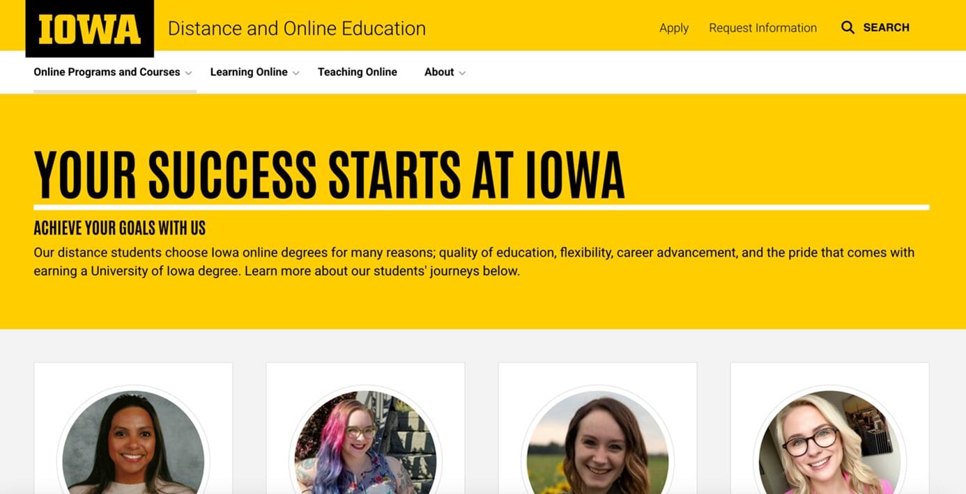Click the dark-haired woman's gray-background portrait
Viewport: 966px width, 494px height.
(133, 442)
